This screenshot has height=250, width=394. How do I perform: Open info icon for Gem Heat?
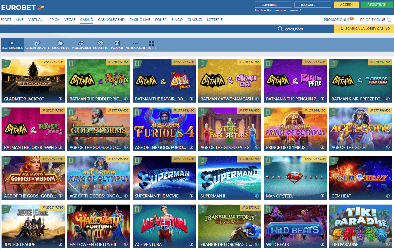[x=388, y=196]
